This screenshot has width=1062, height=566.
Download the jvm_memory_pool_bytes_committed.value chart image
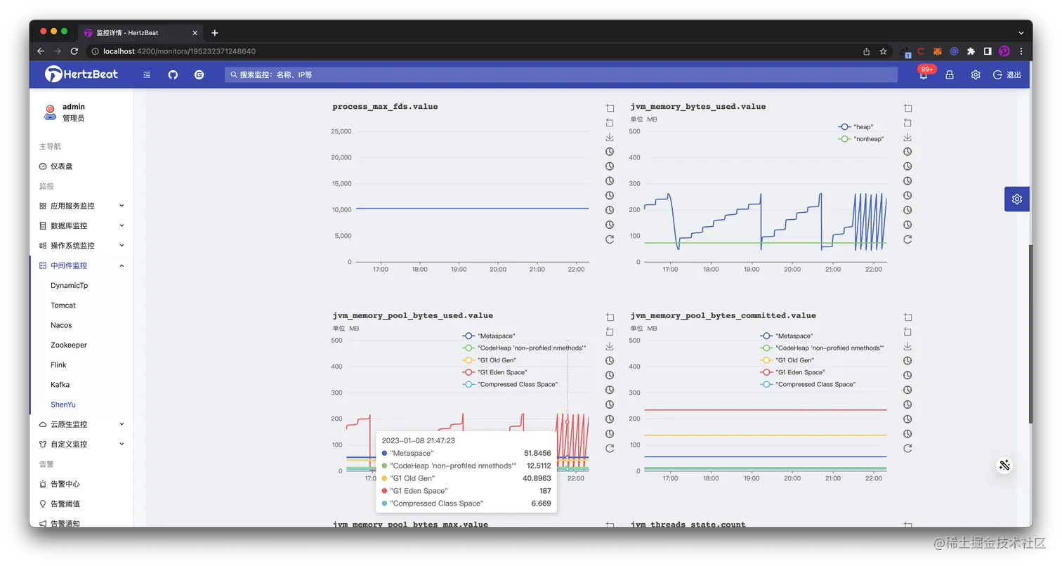[x=907, y=346]
